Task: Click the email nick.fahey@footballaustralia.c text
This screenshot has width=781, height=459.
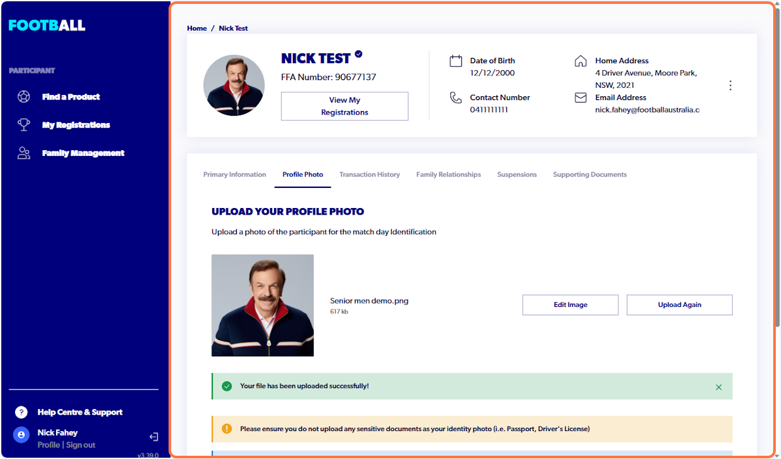Action: (647, 110)
